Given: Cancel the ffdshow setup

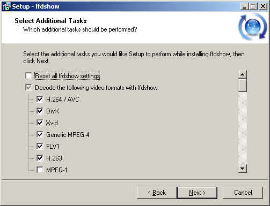Looking at the screenshot, I should (243, 193).
